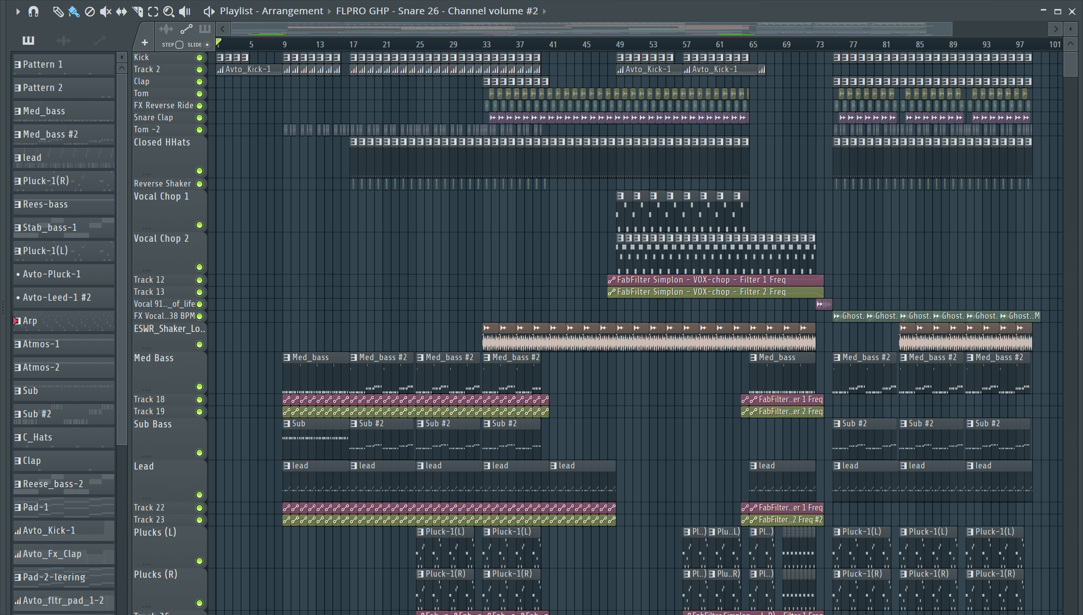Open menu icon of Filter 2 Freq VOX-chop clip
This screenshot has width=1083, height=615.
[611, 292]
